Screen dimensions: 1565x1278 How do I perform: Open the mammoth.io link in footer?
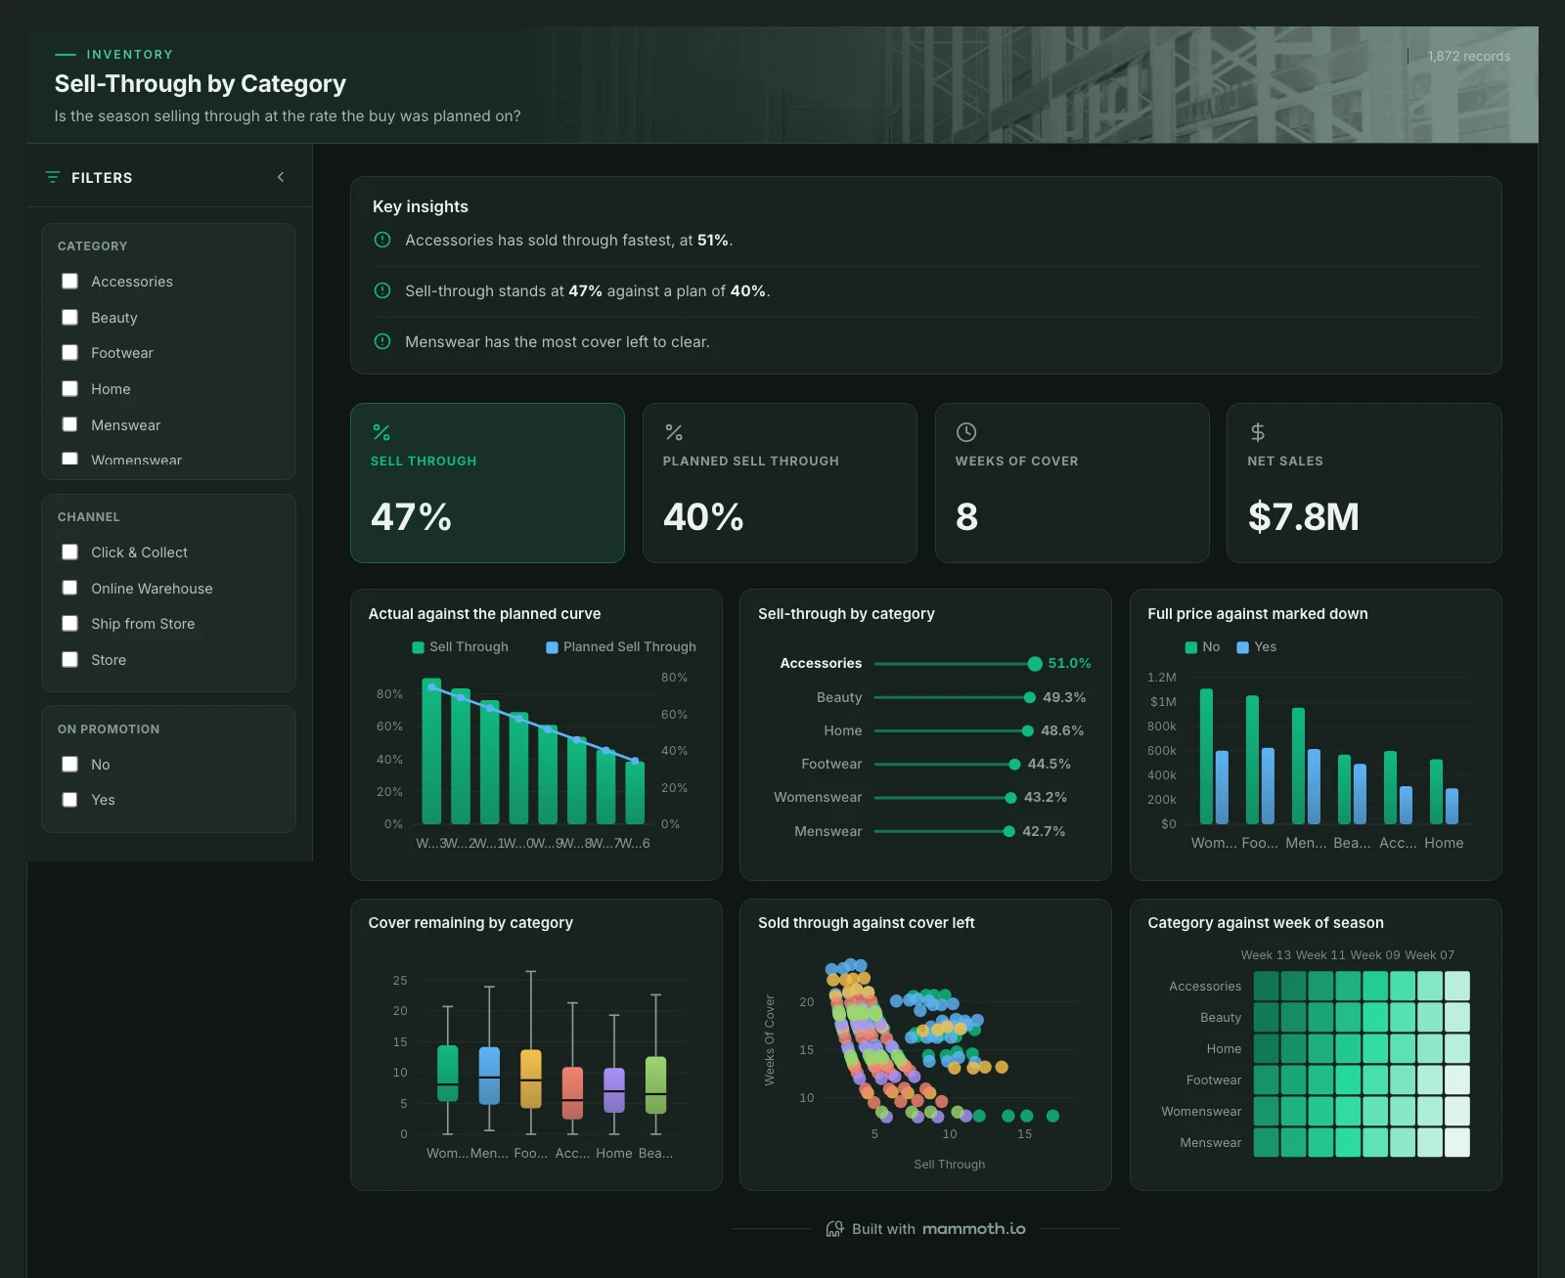click(x=974, y=1229)
